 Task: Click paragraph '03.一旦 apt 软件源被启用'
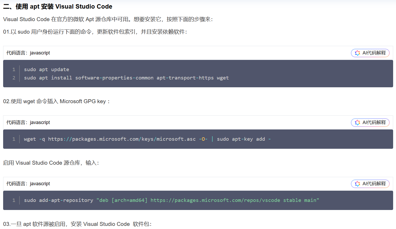coord(77,224)
